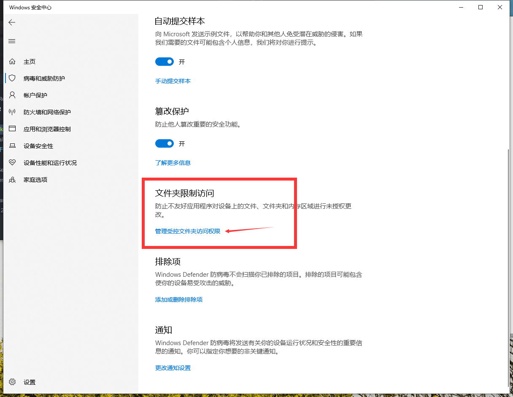Click the 了解更多信息 link

(x=173, y=163)
